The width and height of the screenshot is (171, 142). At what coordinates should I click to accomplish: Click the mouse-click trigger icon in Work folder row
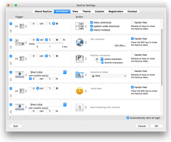pos(20,75)
